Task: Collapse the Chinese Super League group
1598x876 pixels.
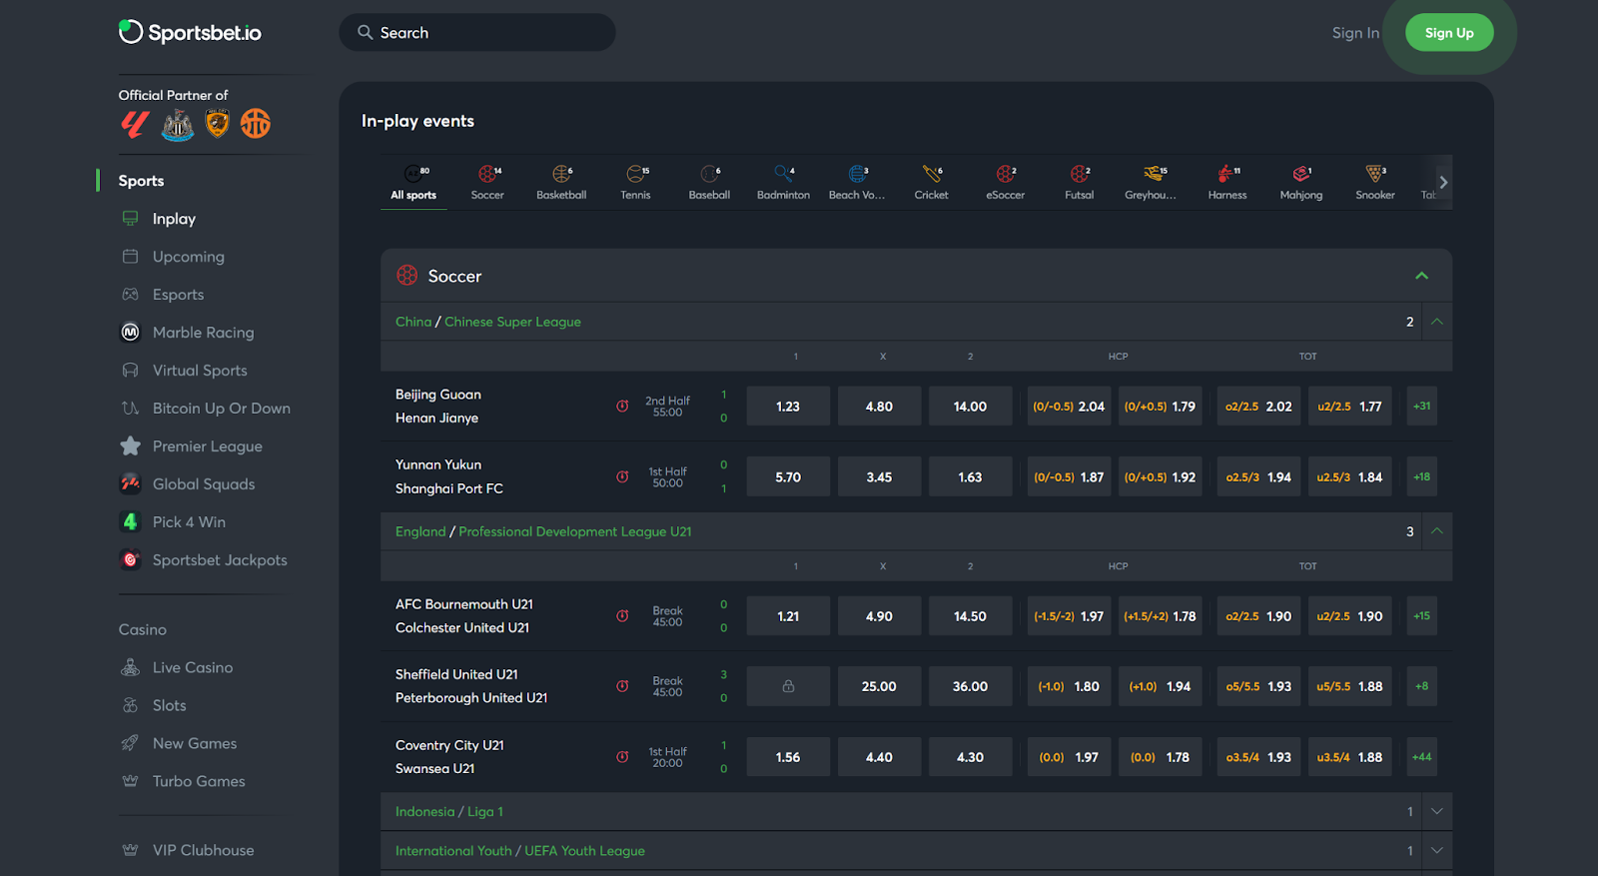Action: (1437, 322)
